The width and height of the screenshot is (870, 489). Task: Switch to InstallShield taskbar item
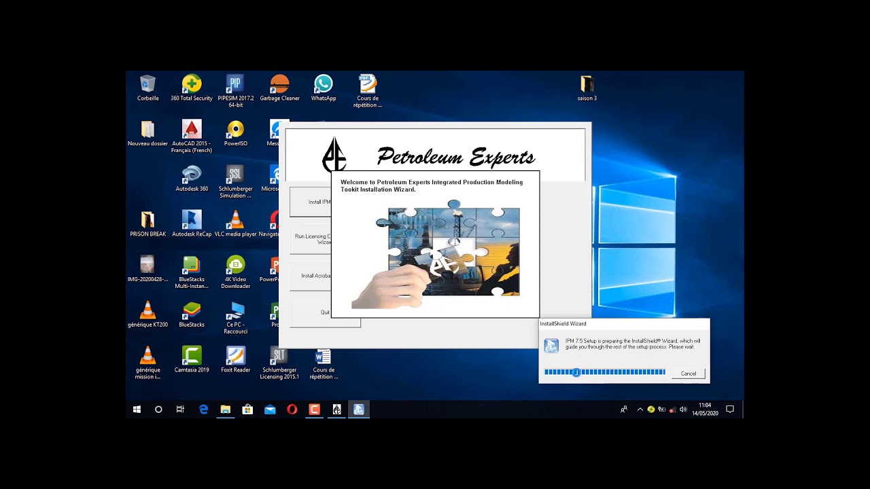coord(359,410)
